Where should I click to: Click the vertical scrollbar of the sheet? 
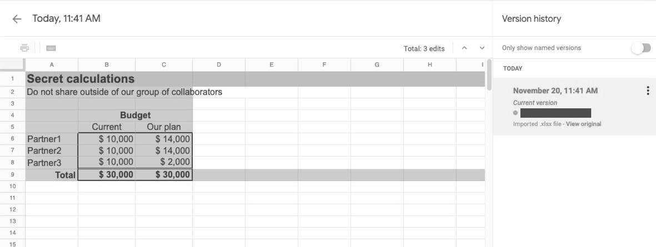click(489, 75)
